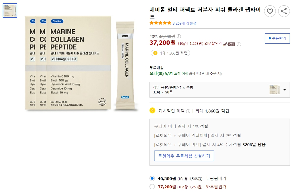Click the heart wishlist icon
The width and height of the screenshot is (294, 193).
270,11
